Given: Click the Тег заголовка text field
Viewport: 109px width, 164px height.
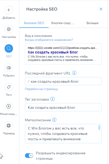Looking at the screenshot, I should pyautogui.click(x=63, y=107).
